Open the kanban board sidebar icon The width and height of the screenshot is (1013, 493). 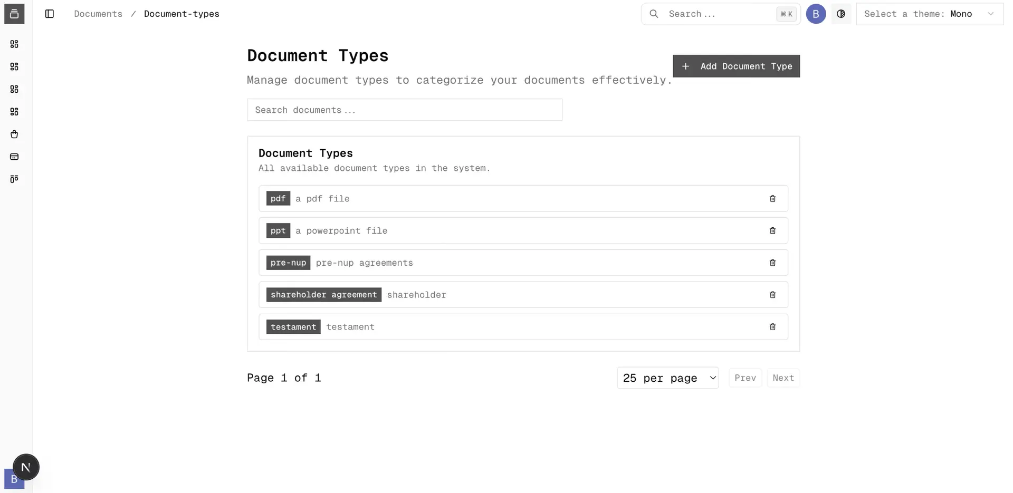14,179
